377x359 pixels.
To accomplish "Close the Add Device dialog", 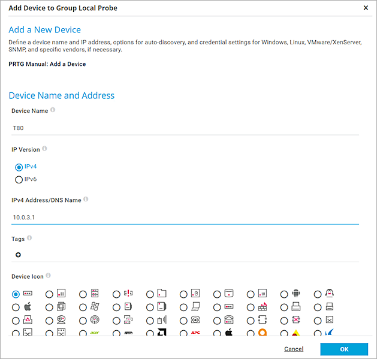I will (366, 8).
